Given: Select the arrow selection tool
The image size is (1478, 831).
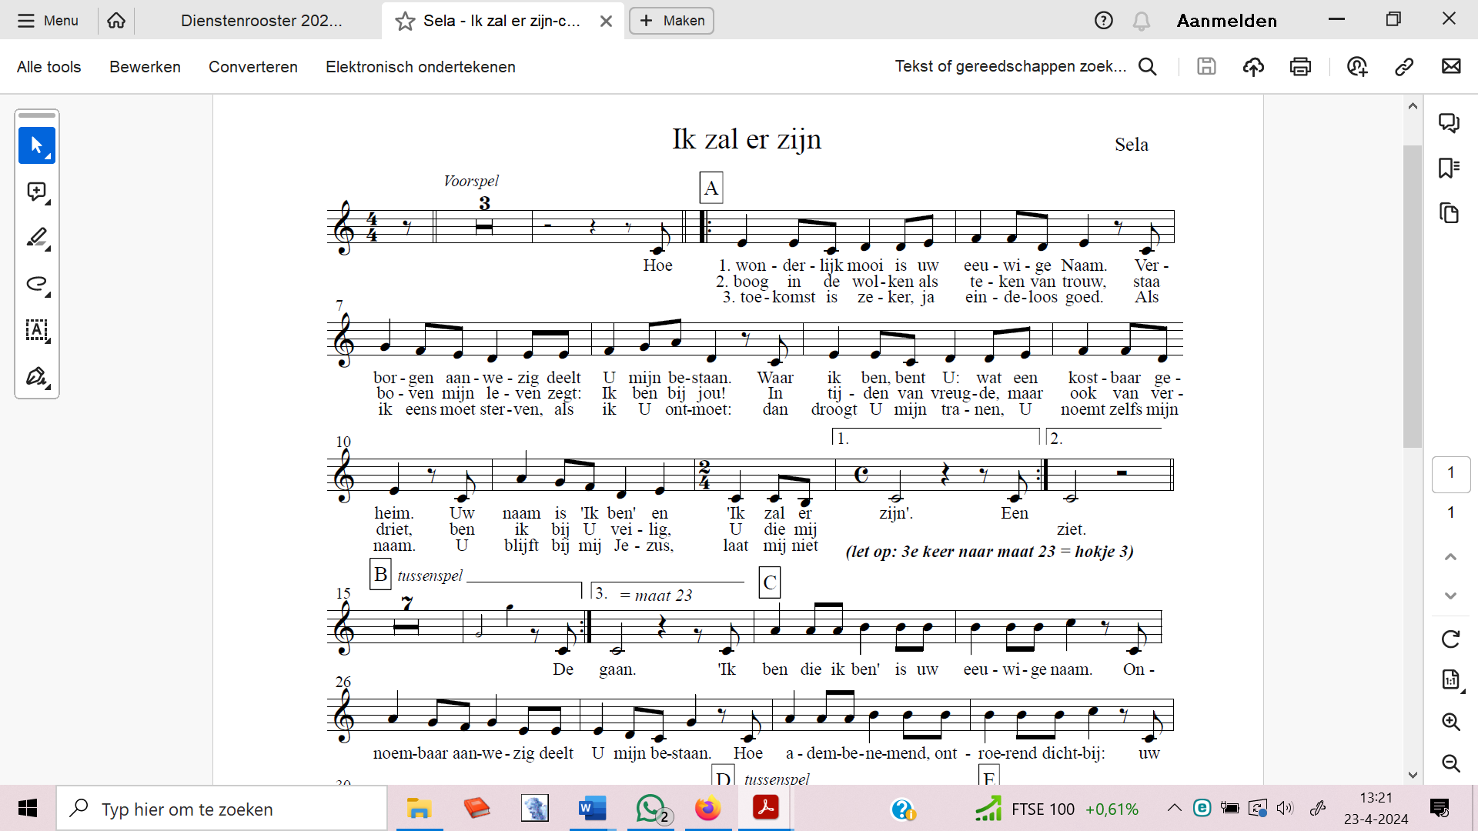Looking at the screenshot, I should pos(37,145).
